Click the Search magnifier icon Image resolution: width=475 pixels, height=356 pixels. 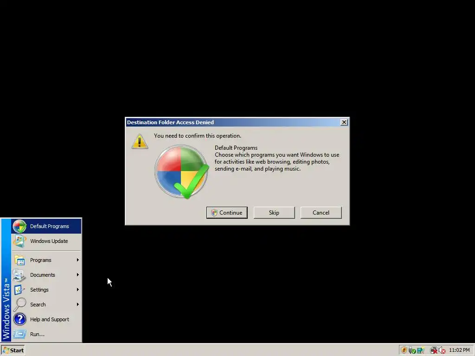pyautogui.click(x=19, y=304)
